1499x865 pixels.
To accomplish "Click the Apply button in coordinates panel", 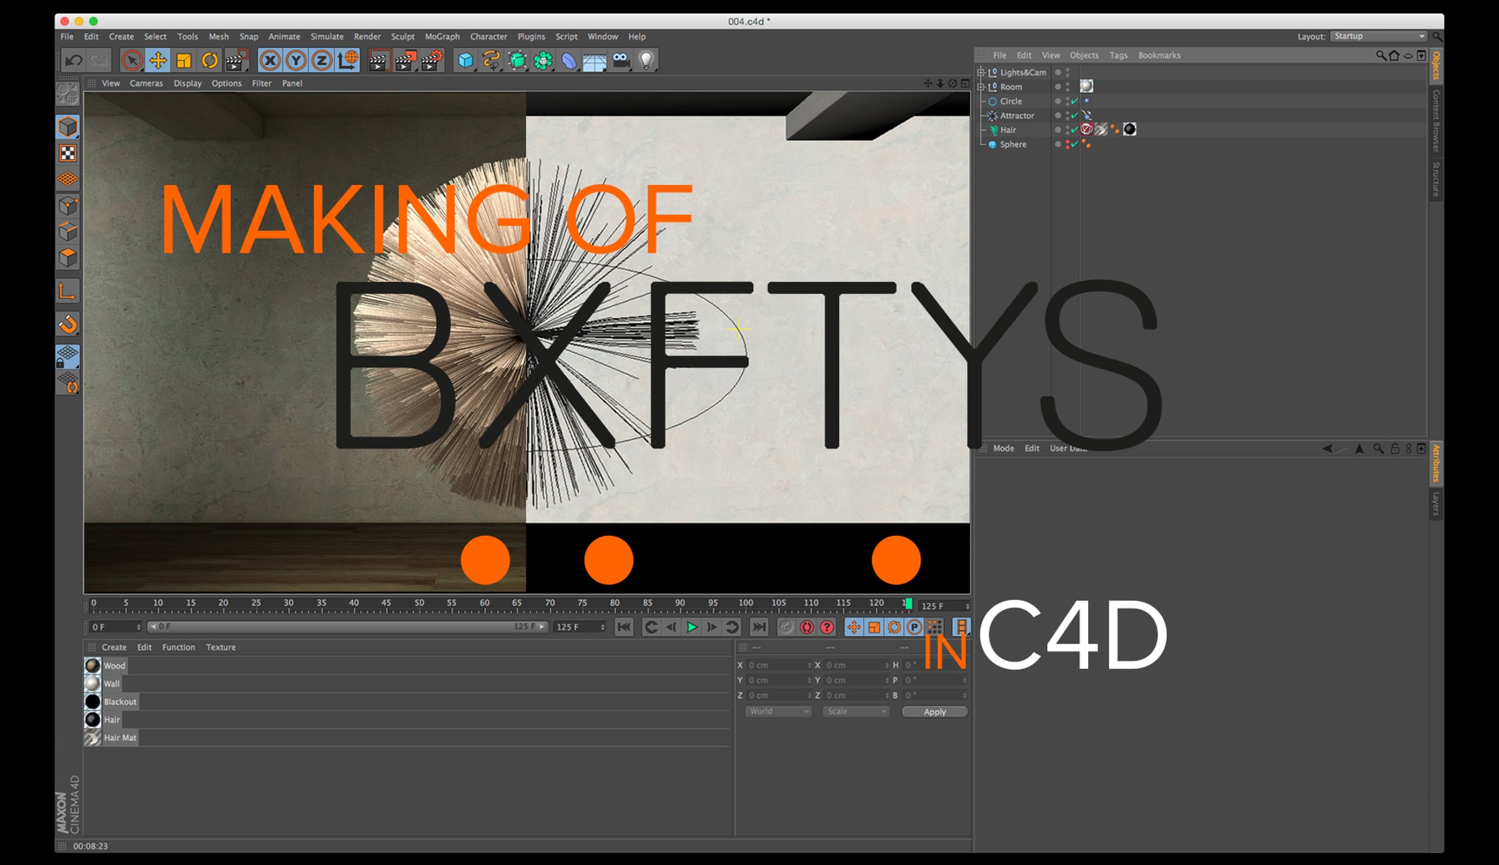I will point(934,712).
